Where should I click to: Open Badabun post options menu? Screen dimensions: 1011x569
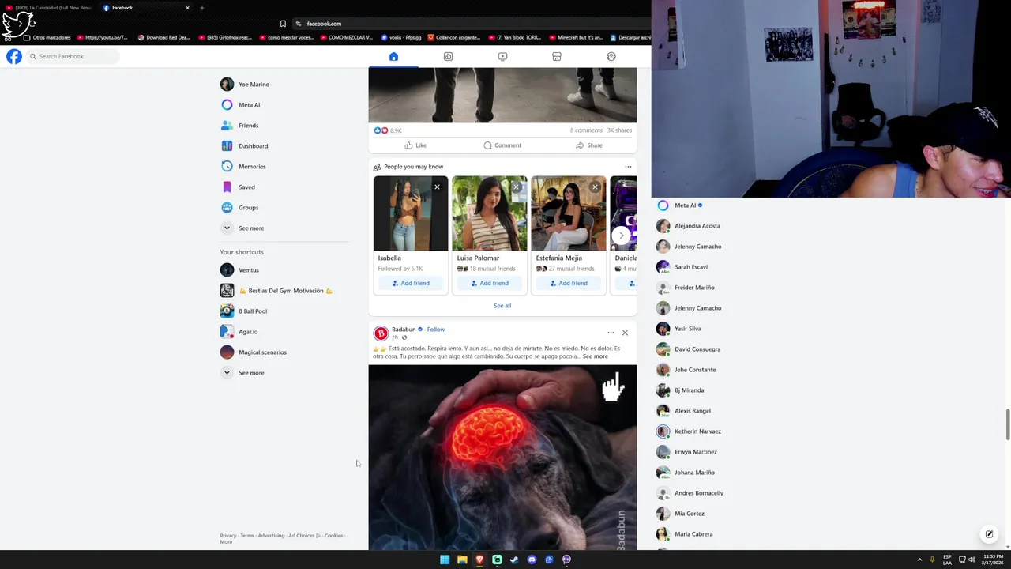(611, 333)
